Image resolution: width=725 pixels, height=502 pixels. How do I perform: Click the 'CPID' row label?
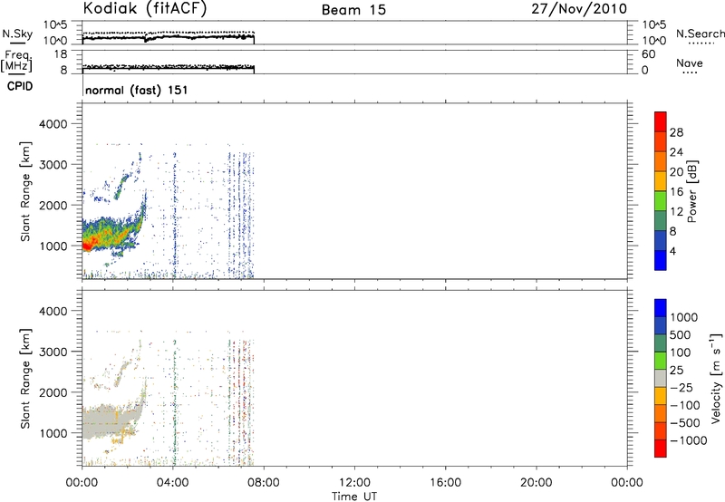point(19,86)
